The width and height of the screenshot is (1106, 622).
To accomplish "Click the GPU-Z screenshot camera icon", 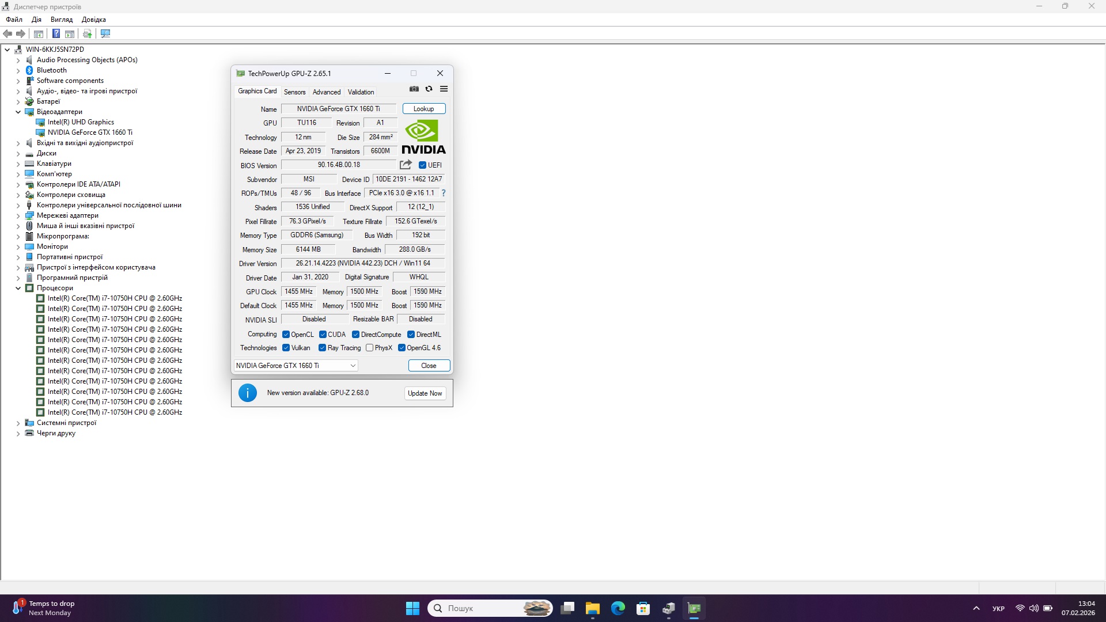I will click(x=414, y=89).
